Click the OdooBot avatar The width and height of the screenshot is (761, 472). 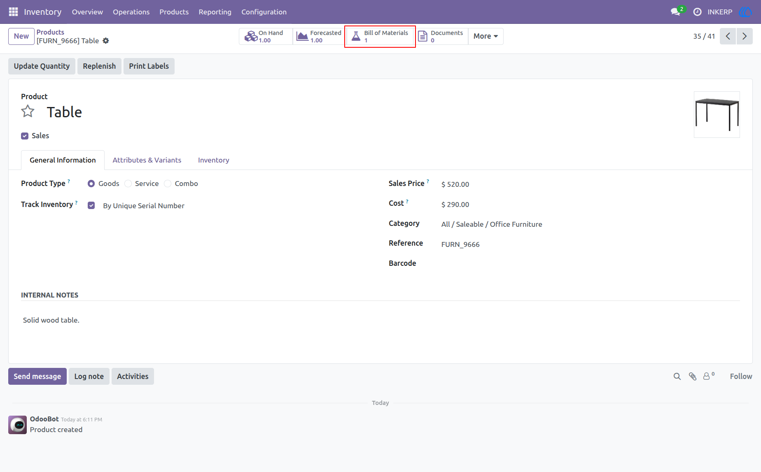pyautogui.click(x=17, y=425)
